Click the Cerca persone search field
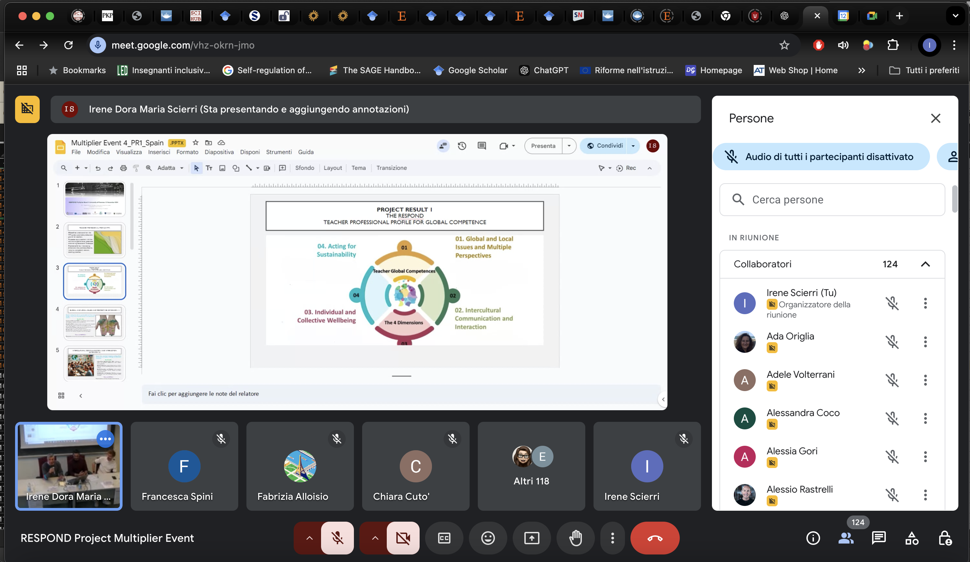 (x=831, y=200)
